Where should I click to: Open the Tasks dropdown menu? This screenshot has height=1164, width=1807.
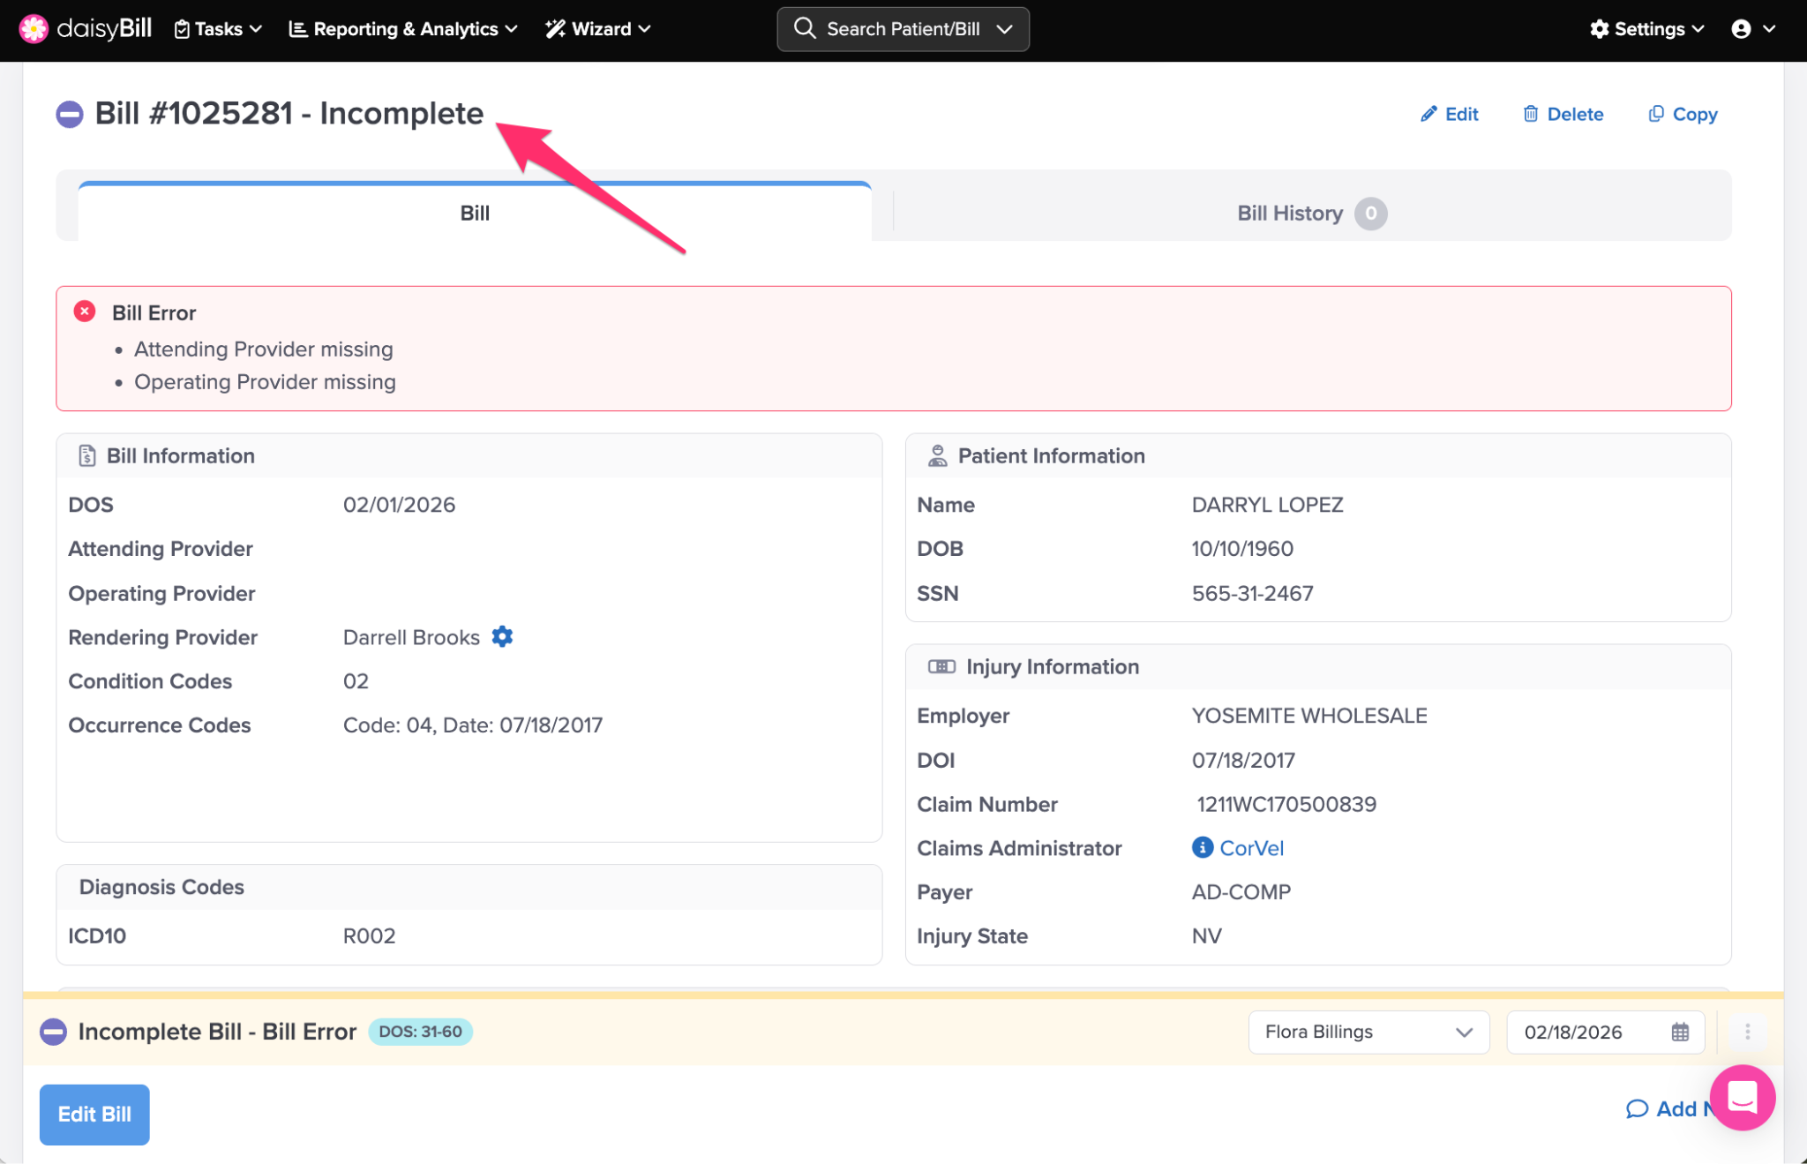218,28
